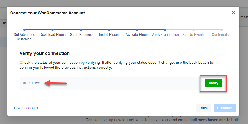Click the Activate Plugin progress dot
248x124 pixels.
(137, 30)
